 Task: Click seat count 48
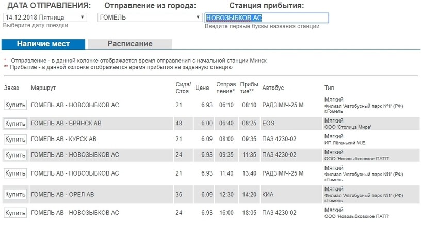[x=178, y=124]
